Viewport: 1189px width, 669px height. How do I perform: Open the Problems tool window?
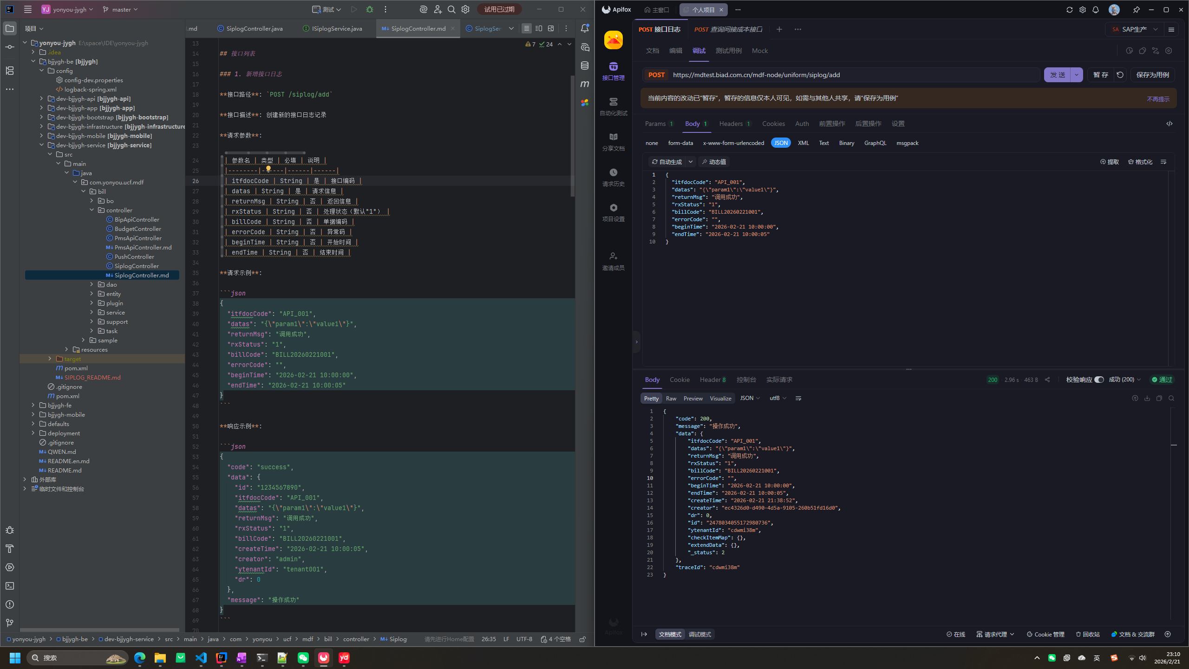(10, 604)
